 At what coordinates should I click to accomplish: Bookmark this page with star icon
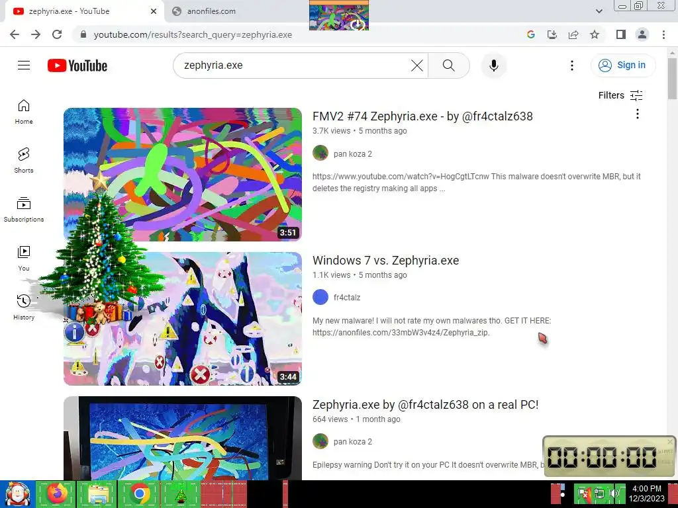coord(595,34)
